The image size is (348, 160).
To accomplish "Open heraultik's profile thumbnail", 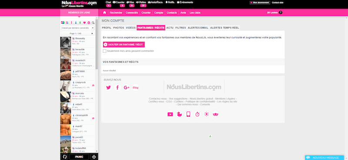I will pyautogui.click(x=66, y=53).
